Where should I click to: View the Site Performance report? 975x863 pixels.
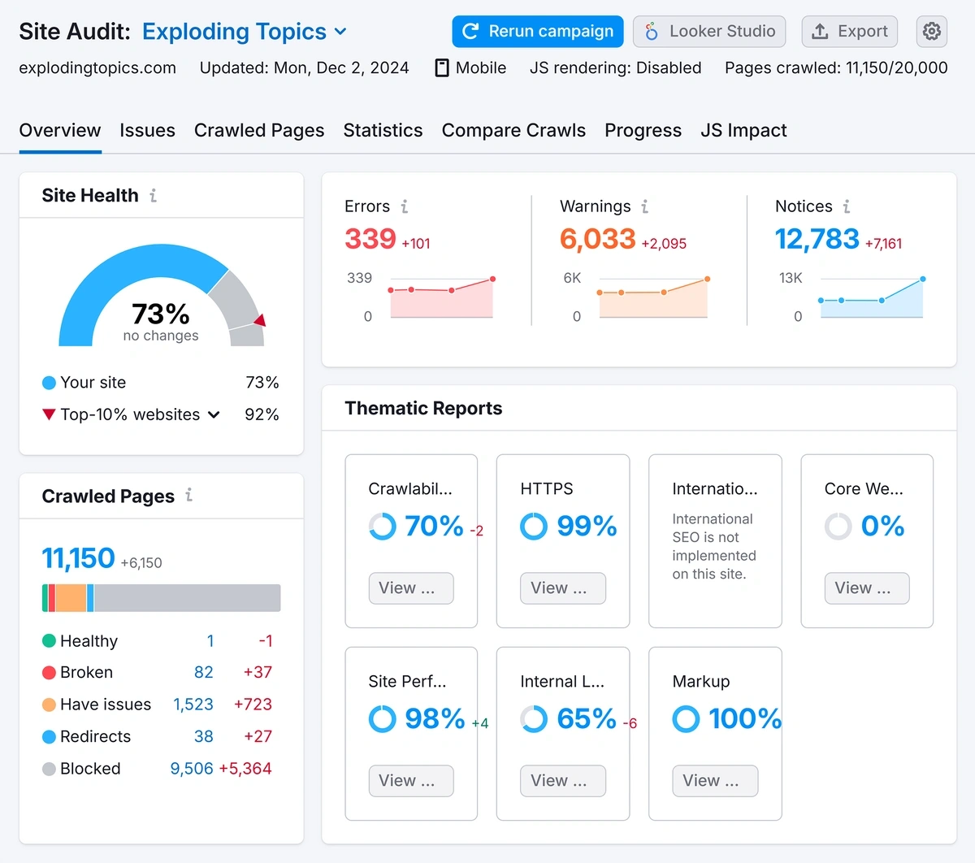pyautogui.click(x=411, y=780)
